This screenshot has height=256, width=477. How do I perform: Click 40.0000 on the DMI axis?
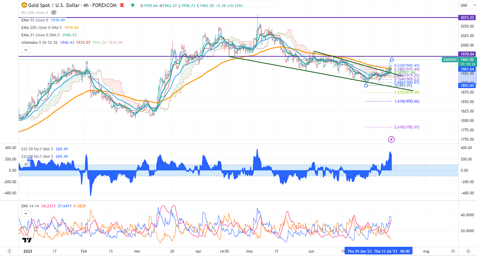coord(467,215)
